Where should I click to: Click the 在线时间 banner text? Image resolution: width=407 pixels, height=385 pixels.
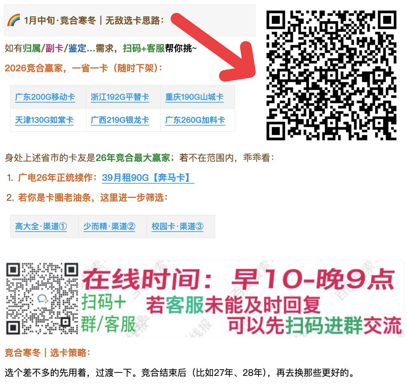[239, 279]
